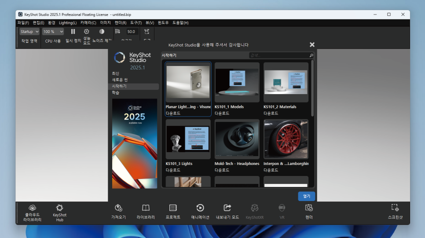The image size is (425, 238).
Task: Open the Render (렌더) dialog
Action: click(x=309, y=212)
